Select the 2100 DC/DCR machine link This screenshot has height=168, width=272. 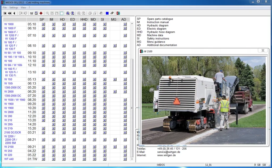12,132
